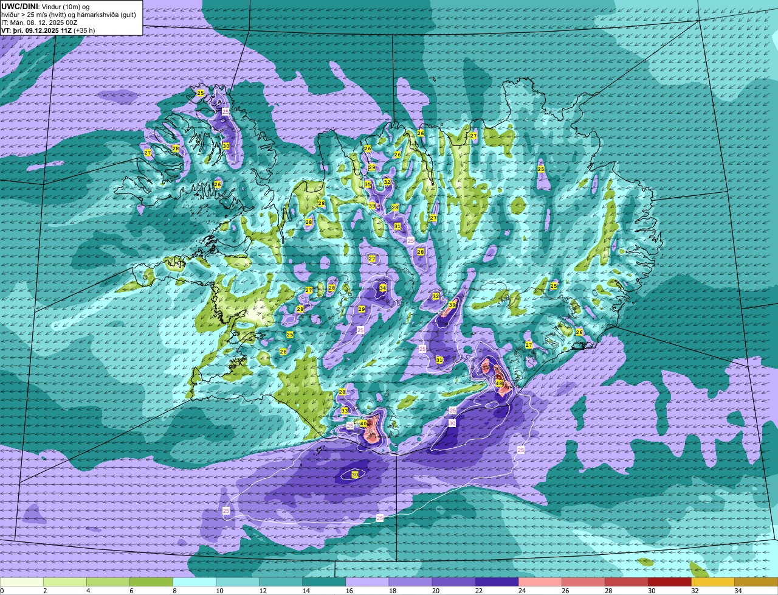
Task: Pick the legend swatch between 0 and 2
Action: [22, 582]
